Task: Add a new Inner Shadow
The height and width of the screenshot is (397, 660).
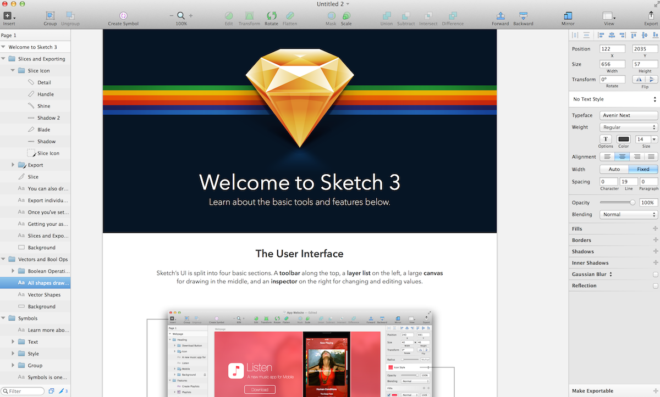Action: 655,262
